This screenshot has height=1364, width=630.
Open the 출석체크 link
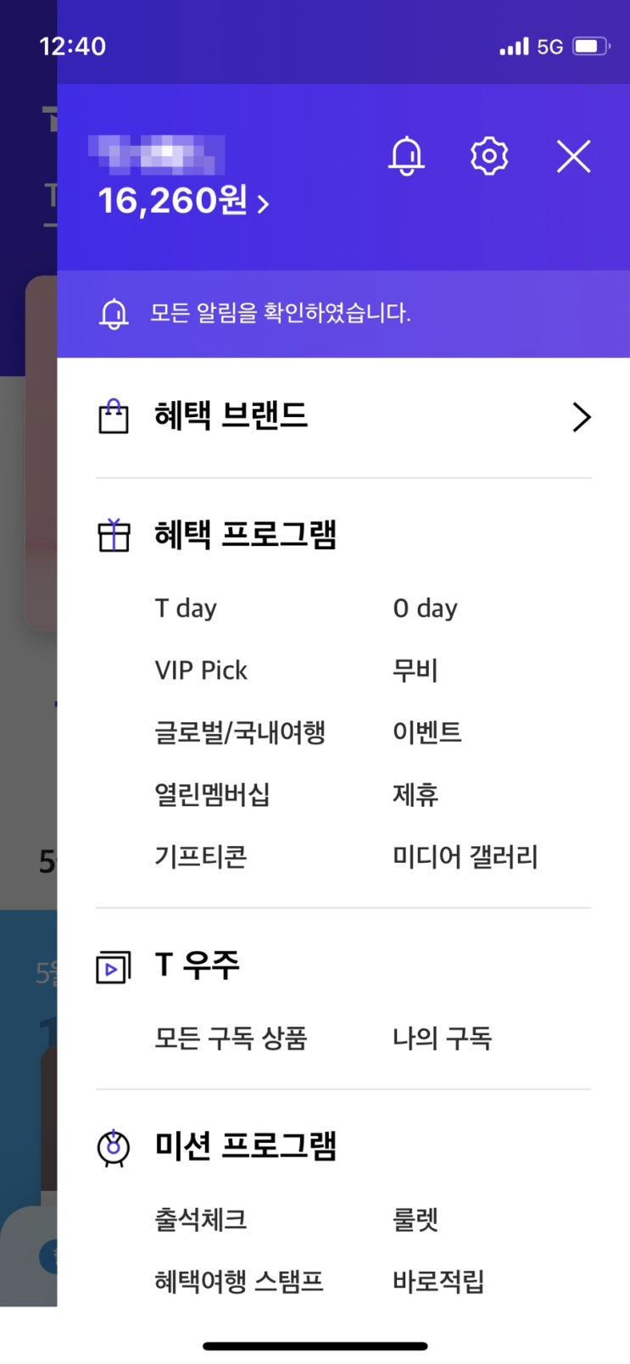click(x=199, y=1220)
